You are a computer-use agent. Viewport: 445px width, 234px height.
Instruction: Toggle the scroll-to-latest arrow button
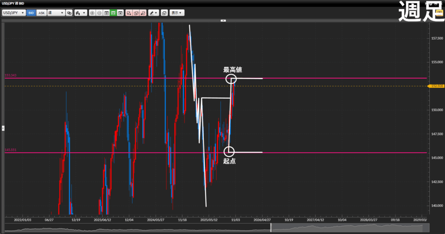120,13
